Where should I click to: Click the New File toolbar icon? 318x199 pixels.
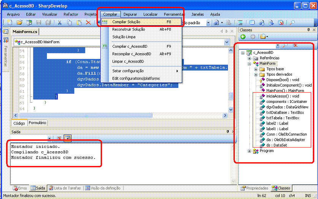coord(9,23)
